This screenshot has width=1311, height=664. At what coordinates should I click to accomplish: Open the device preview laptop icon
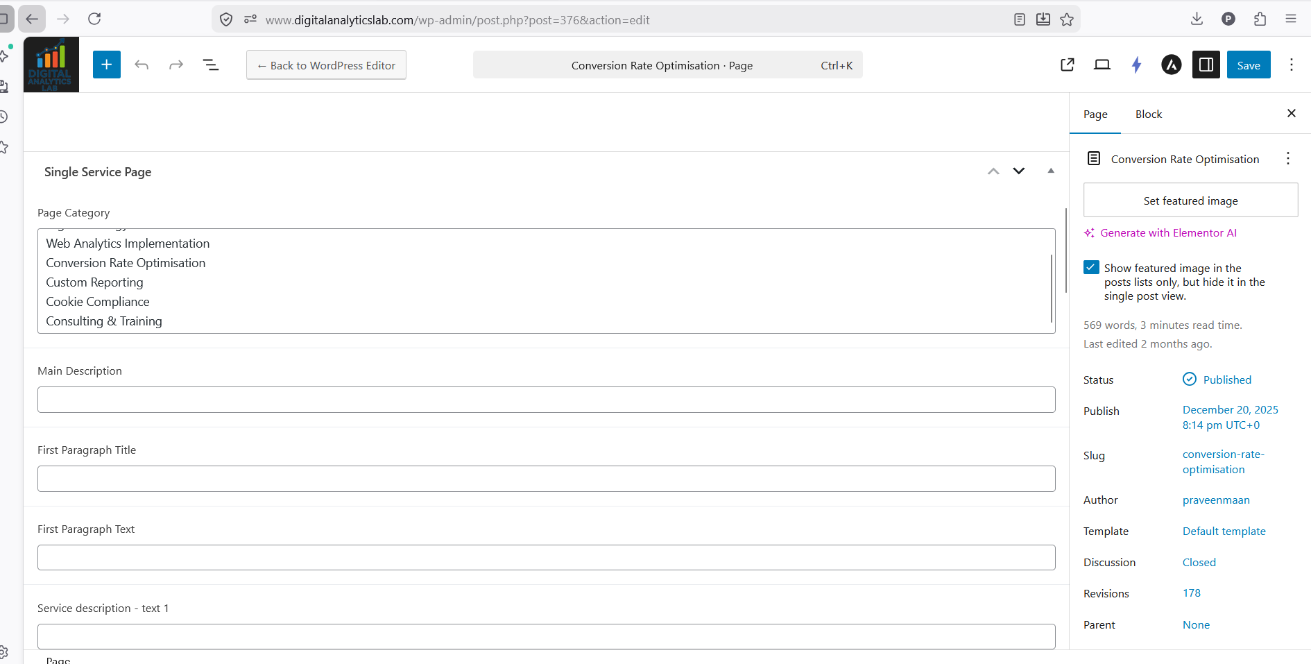pos(1102,65)
